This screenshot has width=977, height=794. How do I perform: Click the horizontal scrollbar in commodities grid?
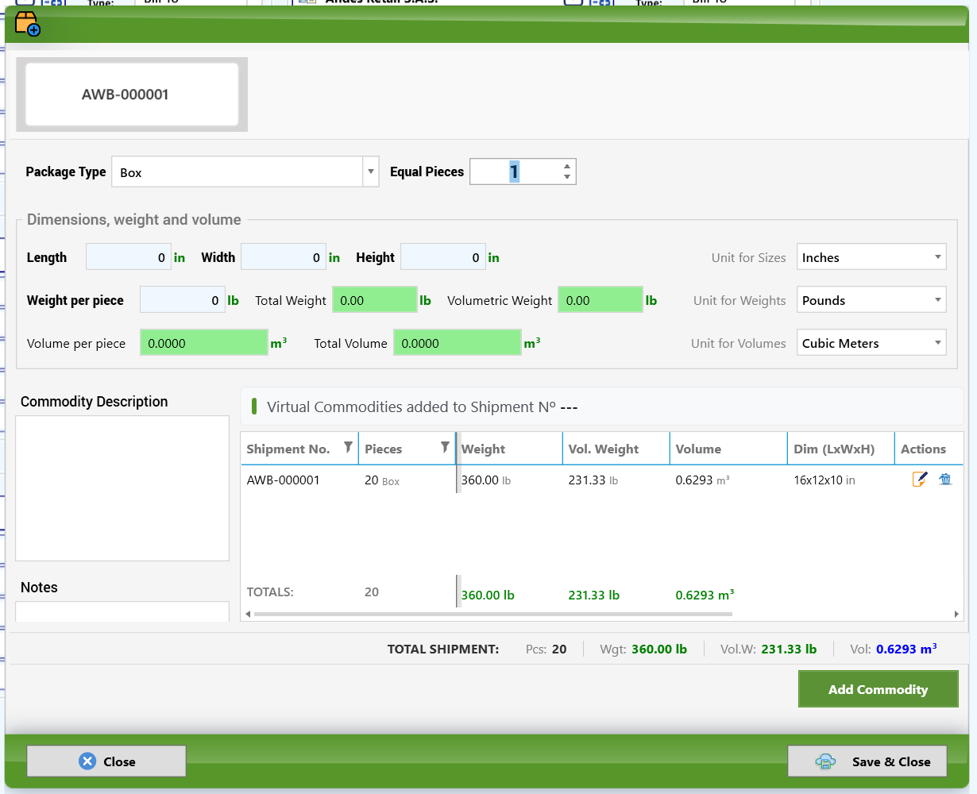492,614
